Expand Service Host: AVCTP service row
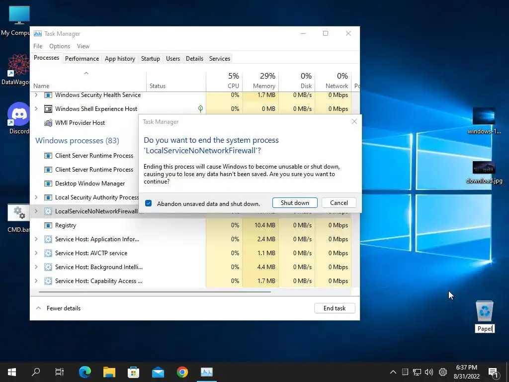 (x=36, y=253)
